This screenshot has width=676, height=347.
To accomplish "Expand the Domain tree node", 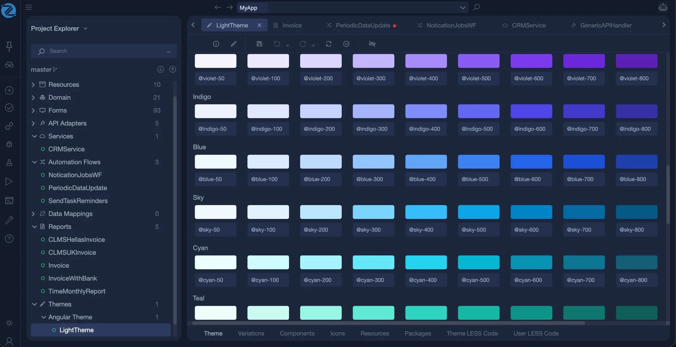I will point(33,97).
